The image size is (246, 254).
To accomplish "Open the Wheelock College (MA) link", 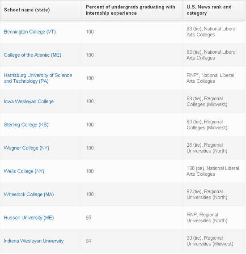I will tap(29, 195).
